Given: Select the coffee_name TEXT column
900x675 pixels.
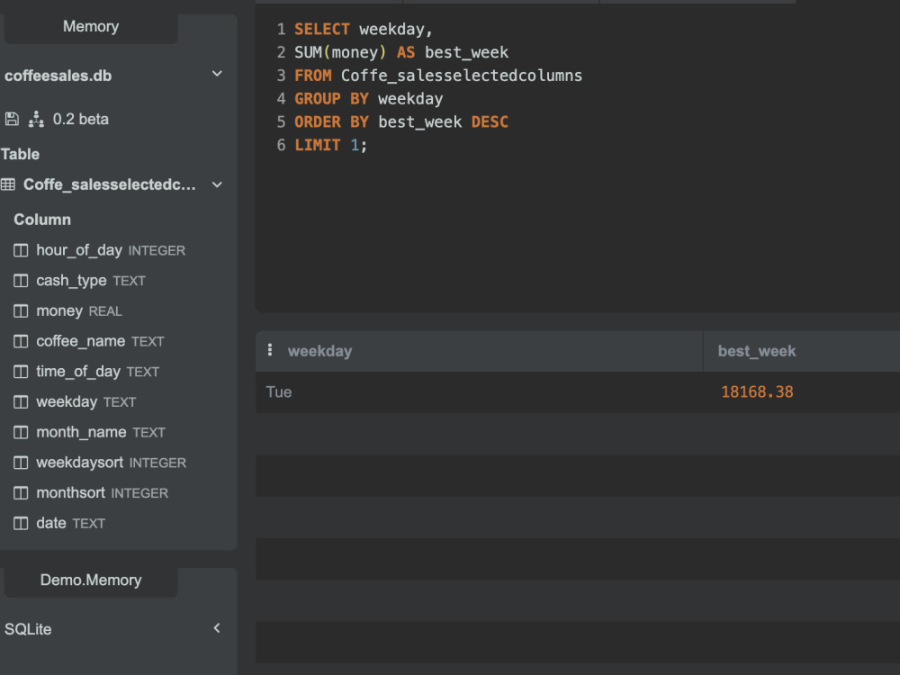Looking at the screenshot, I should point(101,341).
